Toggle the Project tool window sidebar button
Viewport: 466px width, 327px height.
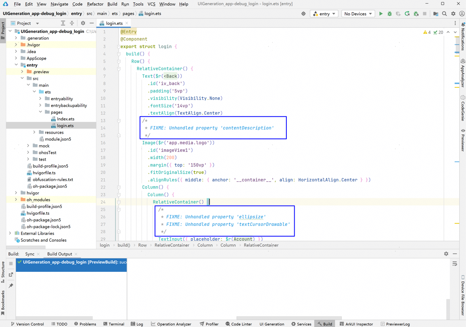point(3,31)
